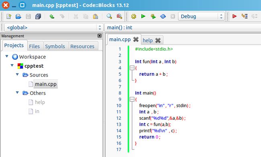
Task: Select the Others folder
Action: pos(38,93)
